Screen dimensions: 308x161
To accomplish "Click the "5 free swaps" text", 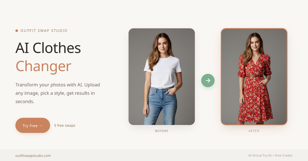I will [65, 125].
